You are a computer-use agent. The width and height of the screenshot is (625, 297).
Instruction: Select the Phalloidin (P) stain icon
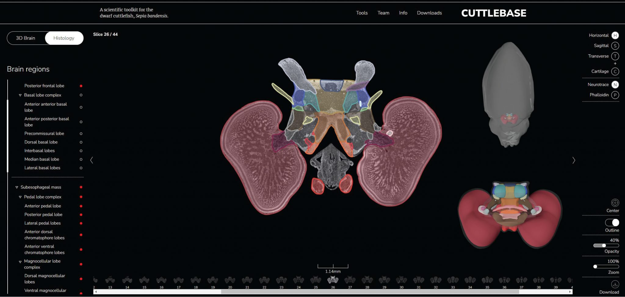[615, 95]
